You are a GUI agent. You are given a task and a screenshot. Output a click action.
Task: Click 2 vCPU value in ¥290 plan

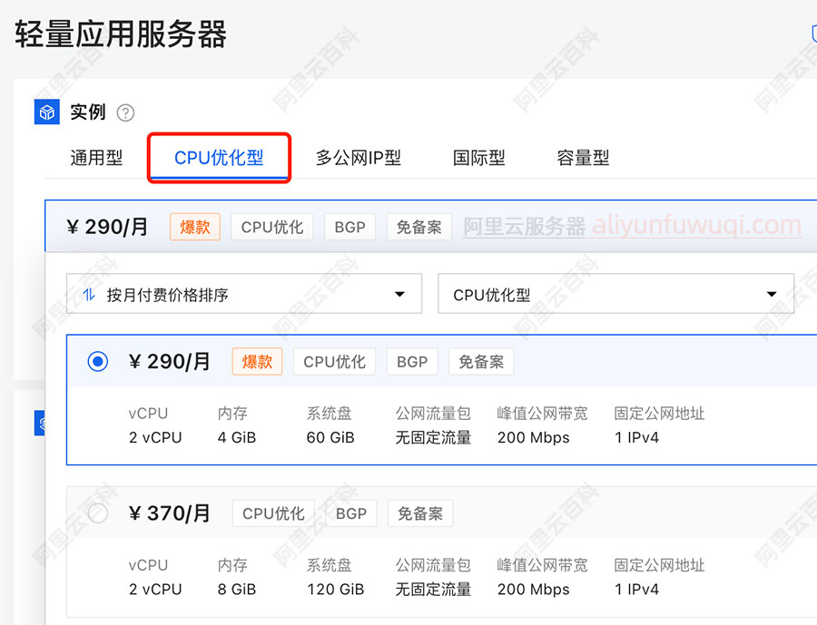pyautogui.click(x=155, y=437)
